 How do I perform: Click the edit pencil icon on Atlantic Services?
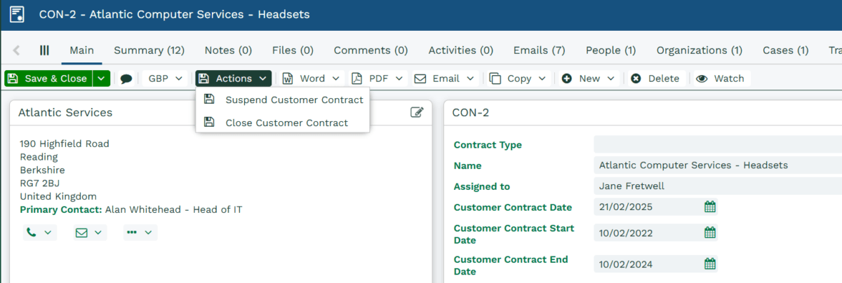point(417,112)
